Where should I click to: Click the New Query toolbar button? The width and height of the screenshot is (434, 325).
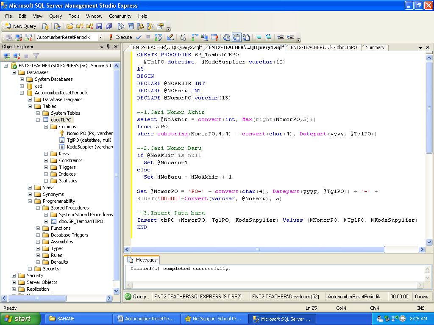(x=21, y=26)
